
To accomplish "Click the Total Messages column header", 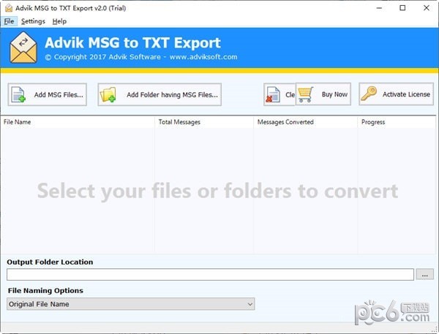I will pos(204,122).
